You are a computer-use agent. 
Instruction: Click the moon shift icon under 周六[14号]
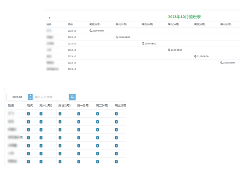point(169,50)
